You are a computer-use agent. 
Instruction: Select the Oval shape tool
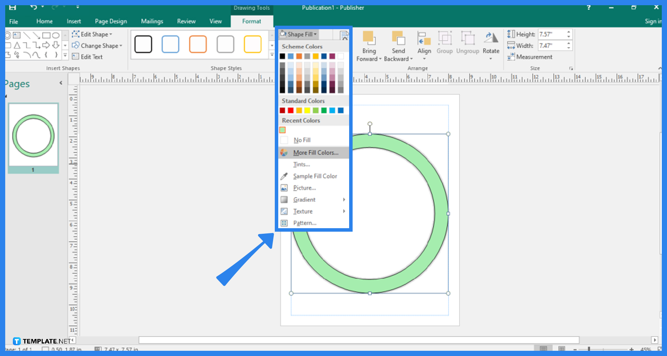[x=56, y=35]
